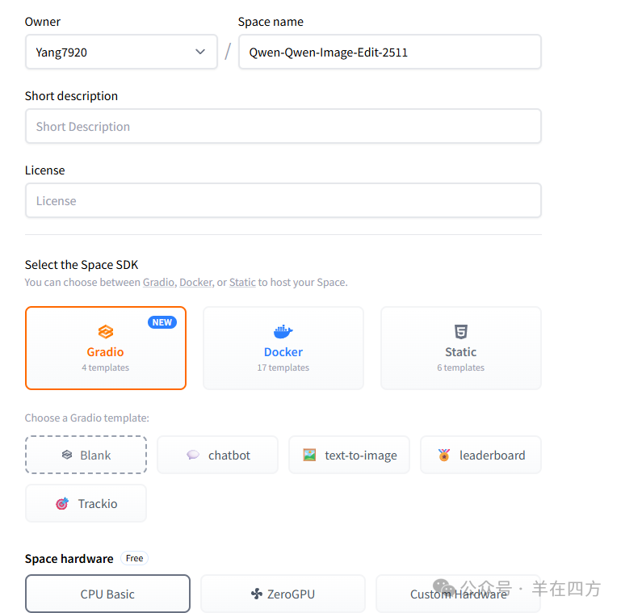Choose CPU Basic hardware option

coord(107,594)
